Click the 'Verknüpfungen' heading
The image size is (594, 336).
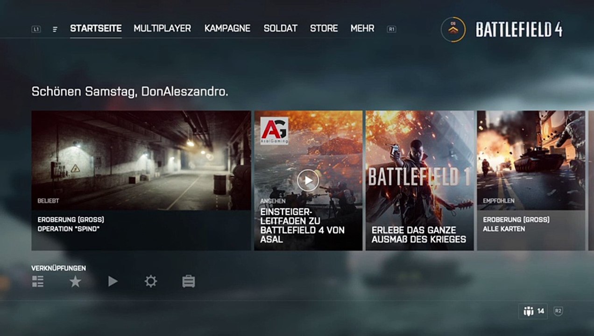58,268
